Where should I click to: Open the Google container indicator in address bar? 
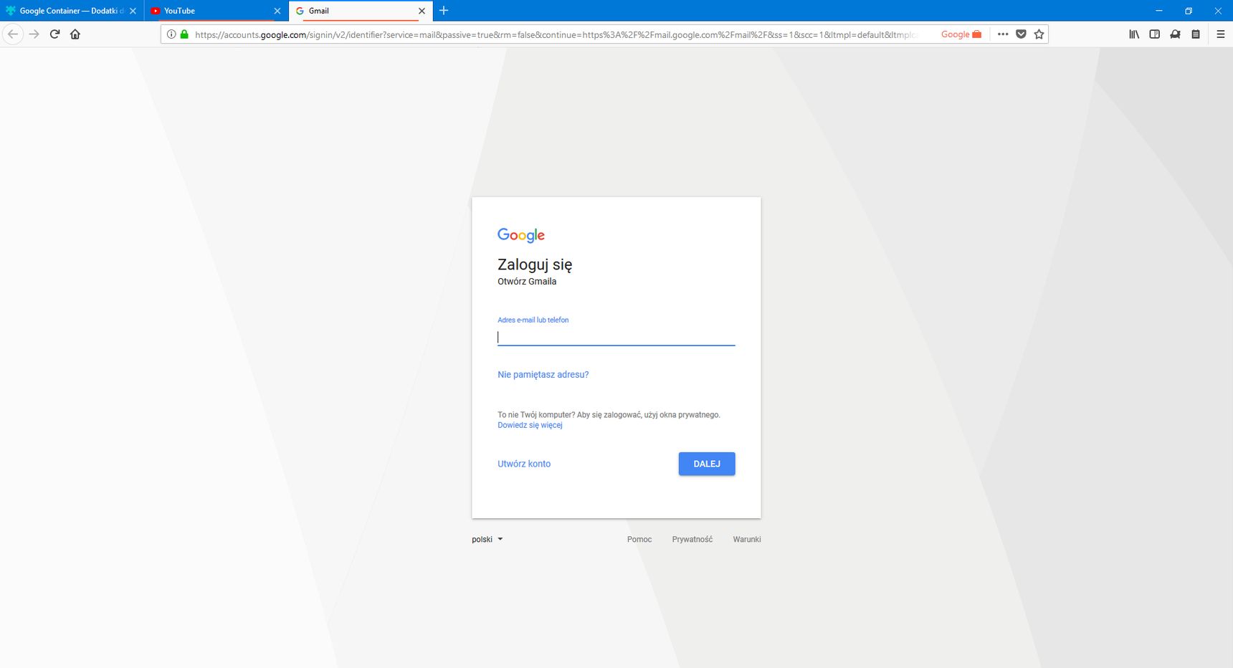pyautogui.click(x=961, y=34)
